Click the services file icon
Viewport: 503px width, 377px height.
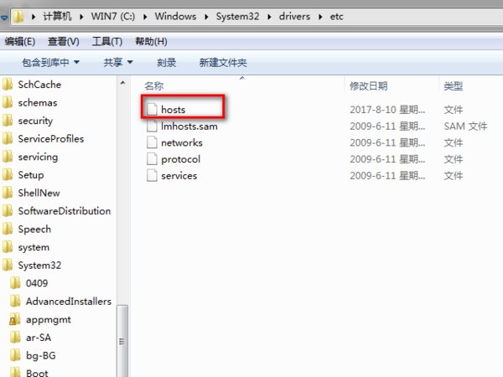click(152, 175)
